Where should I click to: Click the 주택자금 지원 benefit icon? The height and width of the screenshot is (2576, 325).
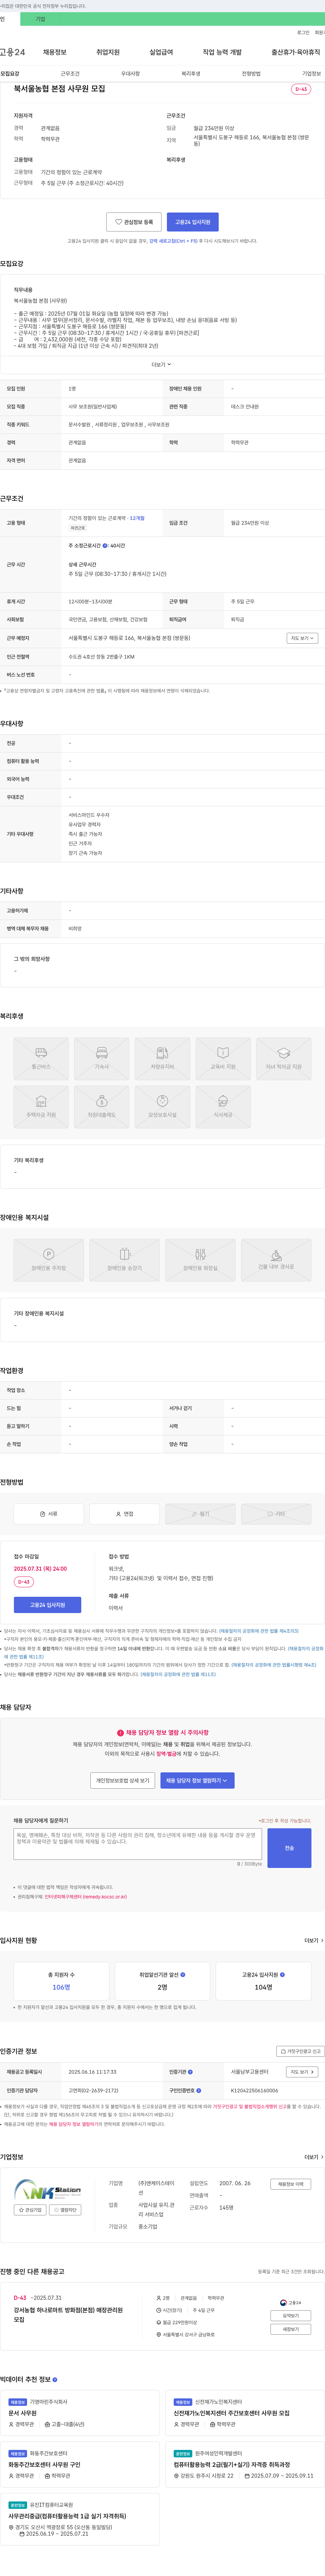tap(41, 1107)
